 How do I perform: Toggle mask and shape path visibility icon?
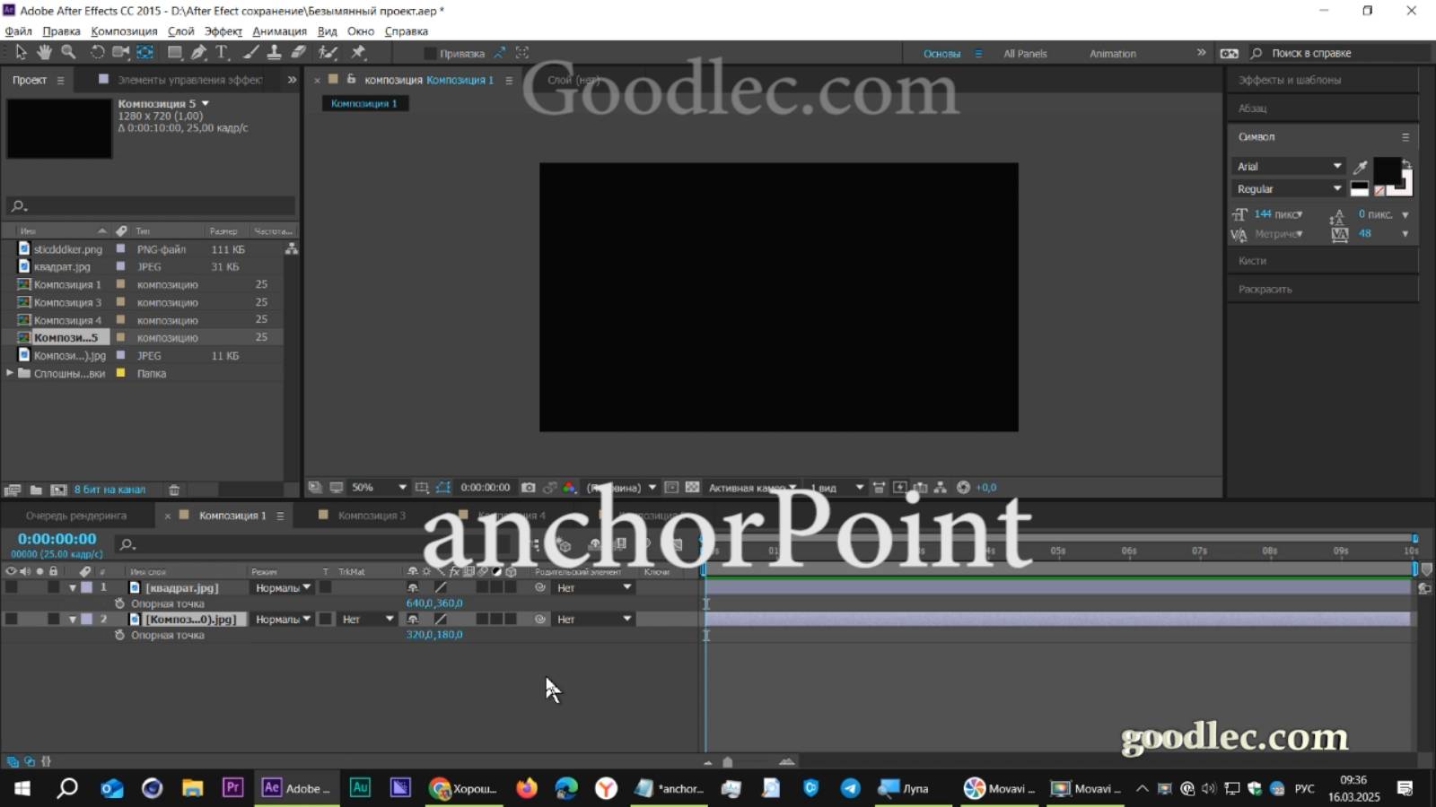coord(443,488)
